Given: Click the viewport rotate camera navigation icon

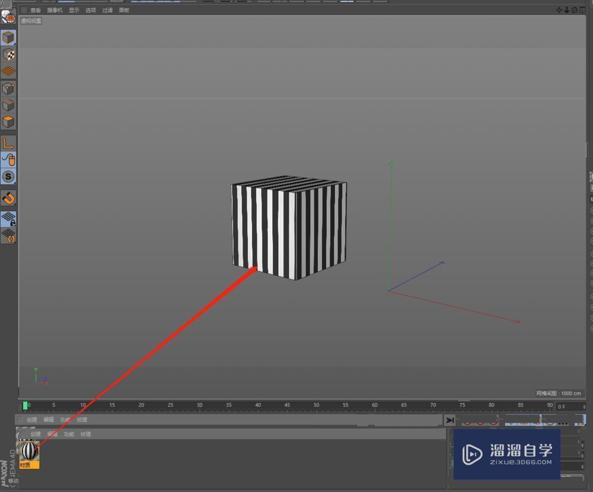Looking at the screenshot, I should pyautogui.click(x=574, y=10).
